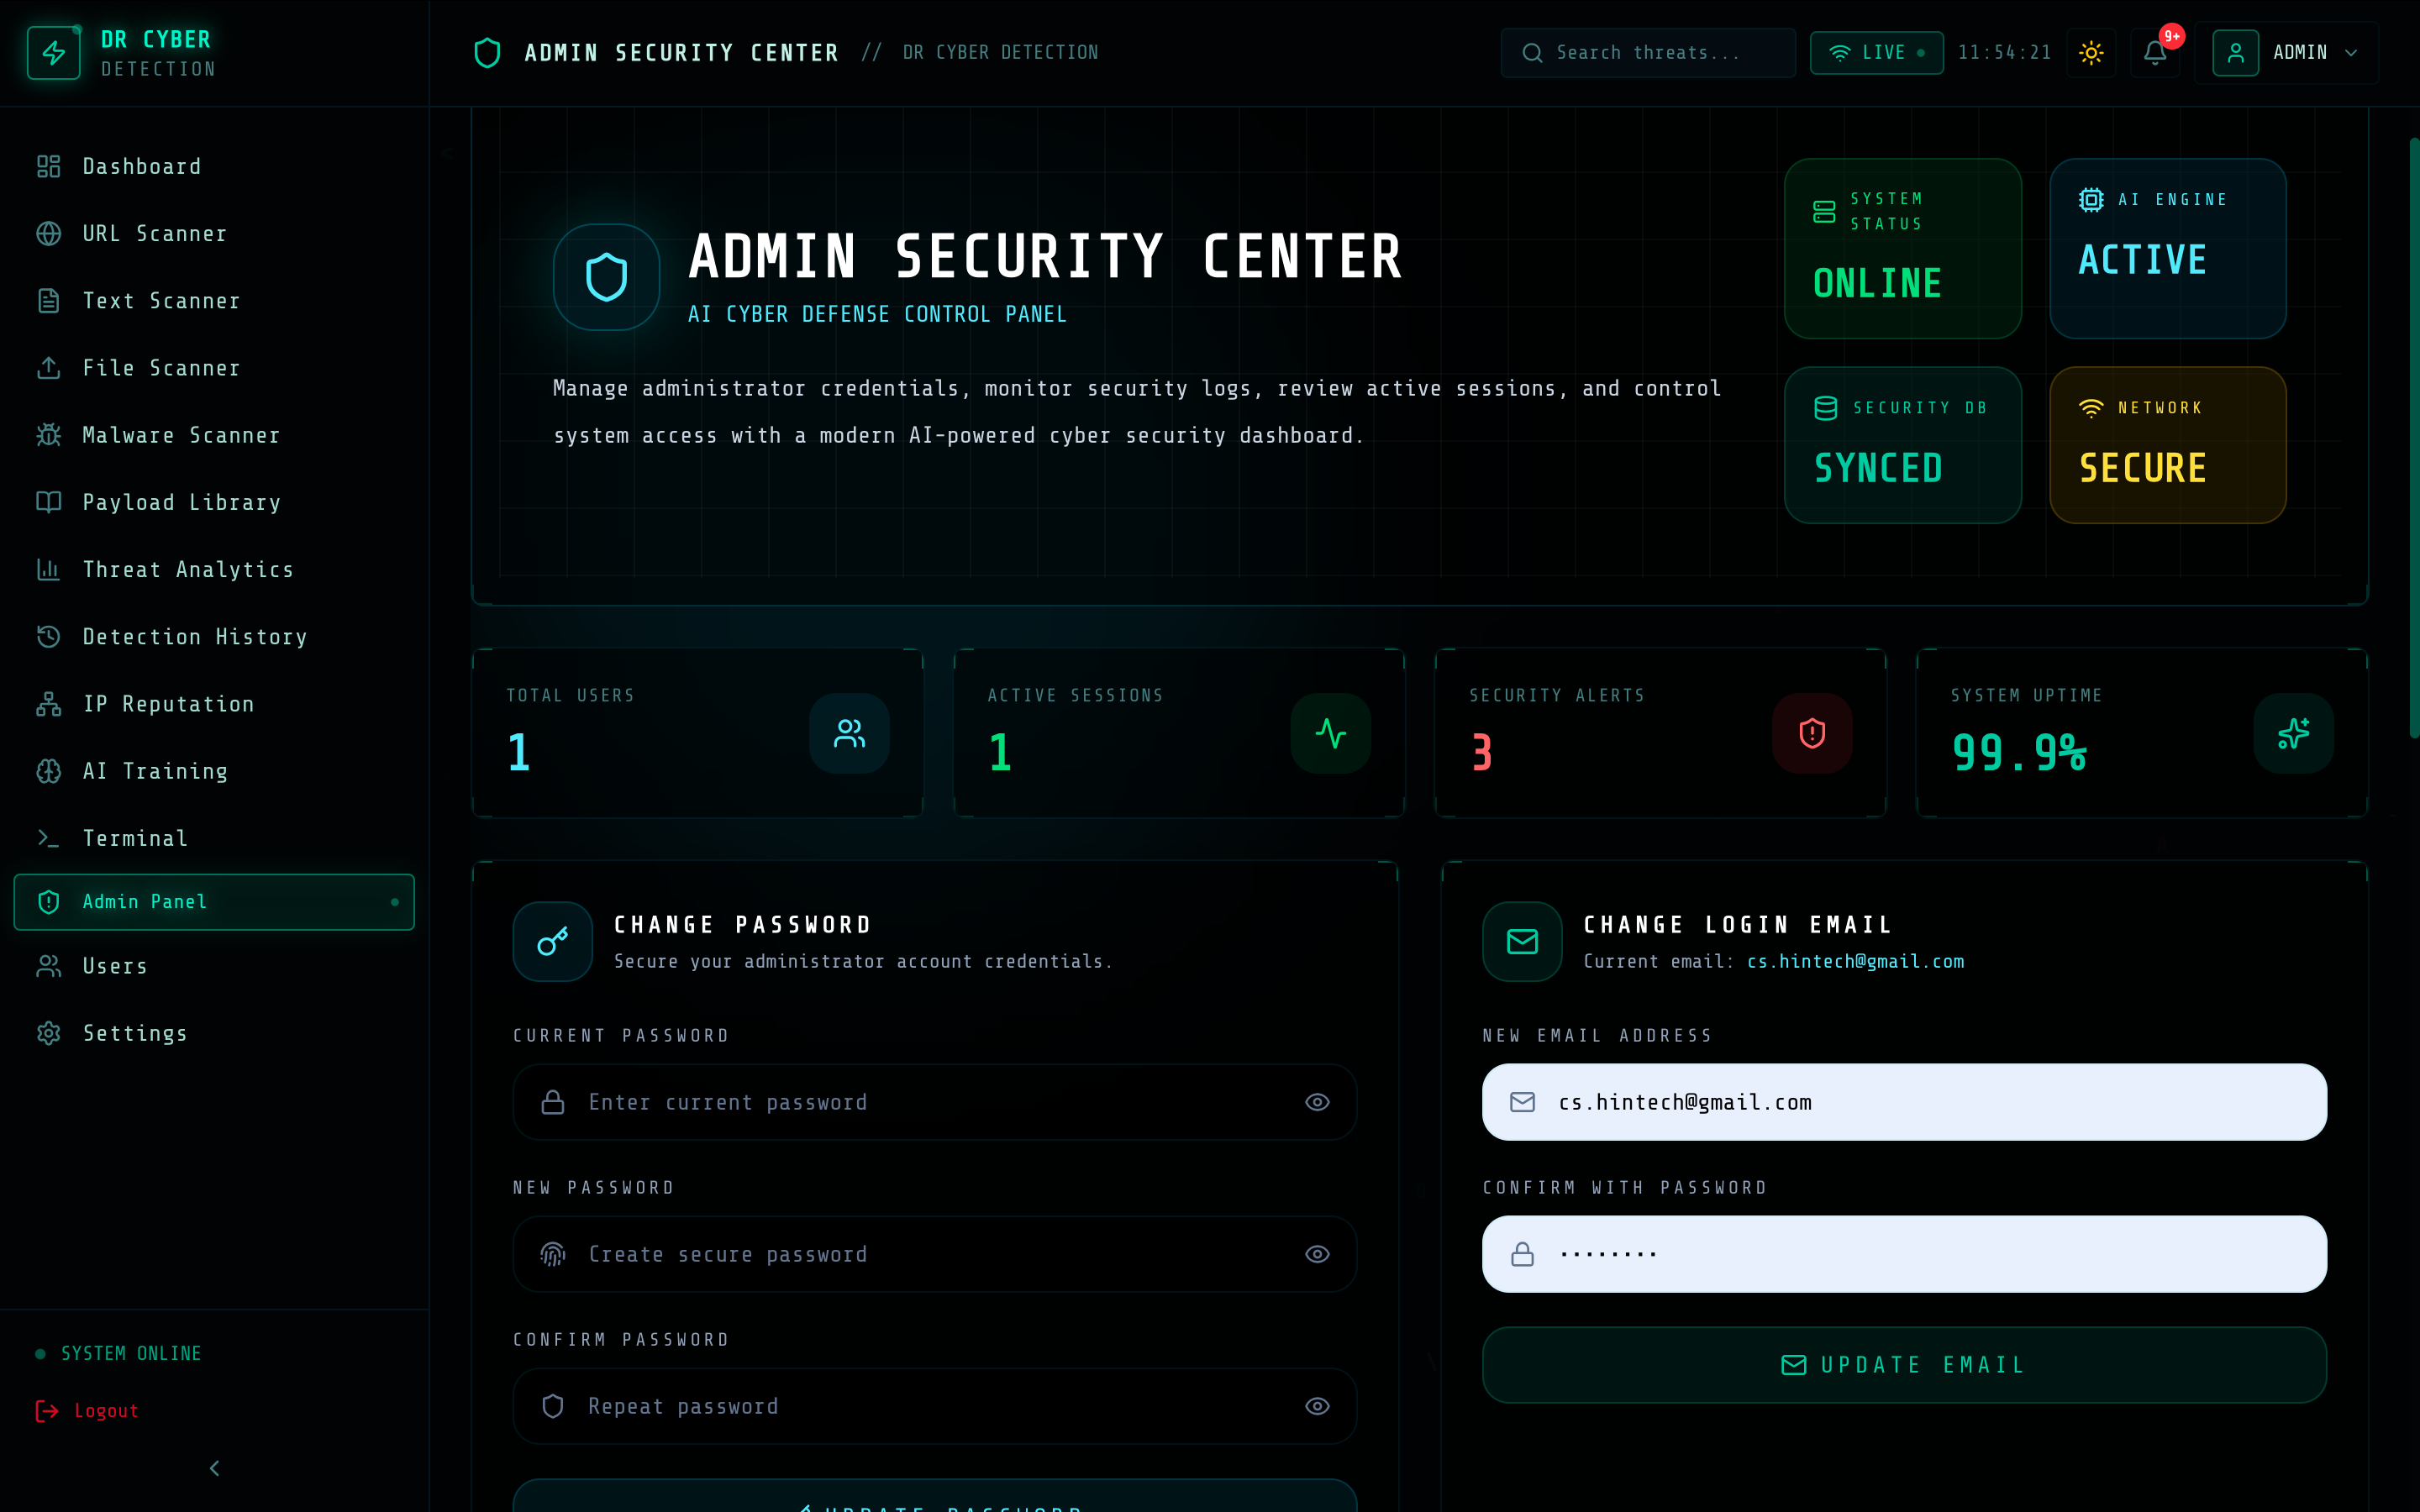Viewport: 2420px width, 1512px height.
Task: Reveal the new password via eye icon
Action: click(1317, 1254)
